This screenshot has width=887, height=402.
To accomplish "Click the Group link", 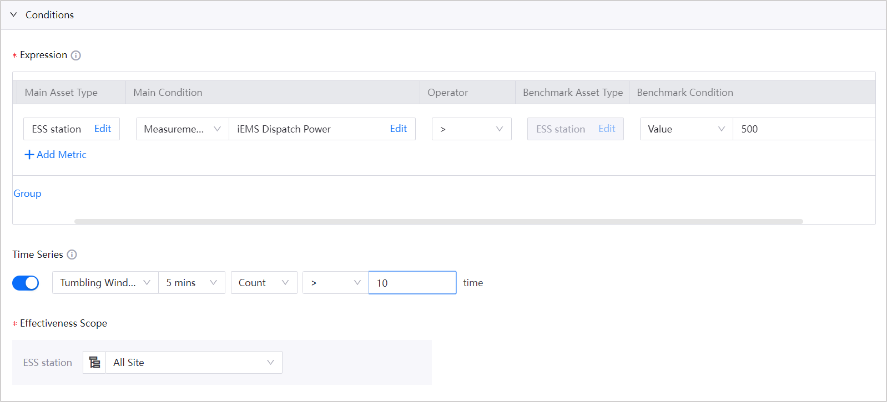I will (x=27, y=194).
